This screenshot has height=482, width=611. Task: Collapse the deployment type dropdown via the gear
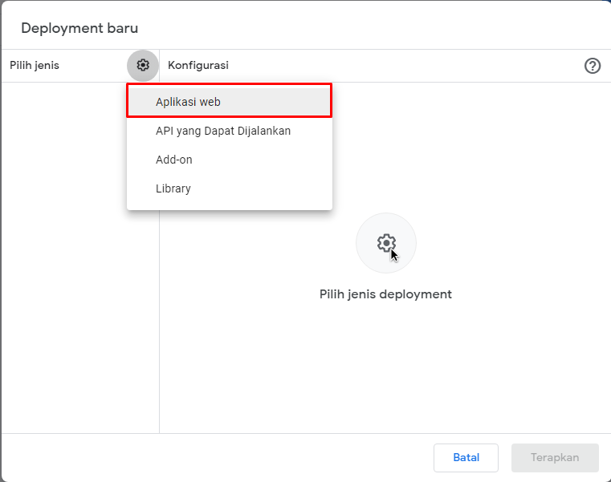click(143, 65)
